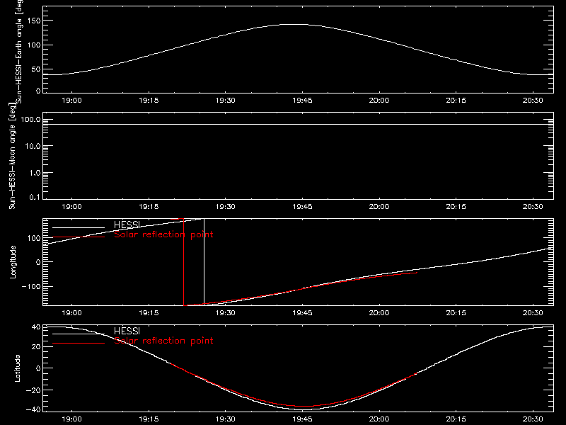Click the 20 tick on Latitude plot
Viewport: 566px width, 425px height.
pos(36,347)
